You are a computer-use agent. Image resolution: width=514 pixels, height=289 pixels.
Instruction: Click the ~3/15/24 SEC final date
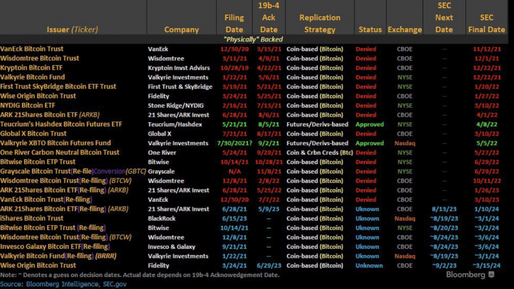coord(487,266)
